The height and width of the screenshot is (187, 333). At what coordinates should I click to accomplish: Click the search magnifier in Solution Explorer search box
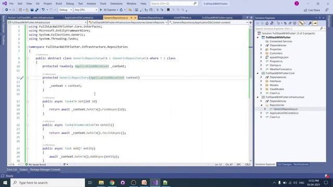[322, 29]
